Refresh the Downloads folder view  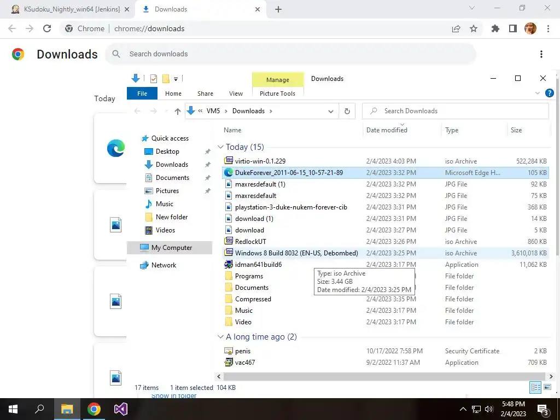click(347, 111)
